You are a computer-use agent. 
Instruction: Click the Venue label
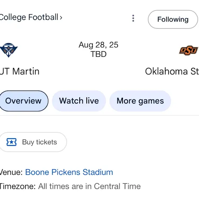click(x=11, y=172)
